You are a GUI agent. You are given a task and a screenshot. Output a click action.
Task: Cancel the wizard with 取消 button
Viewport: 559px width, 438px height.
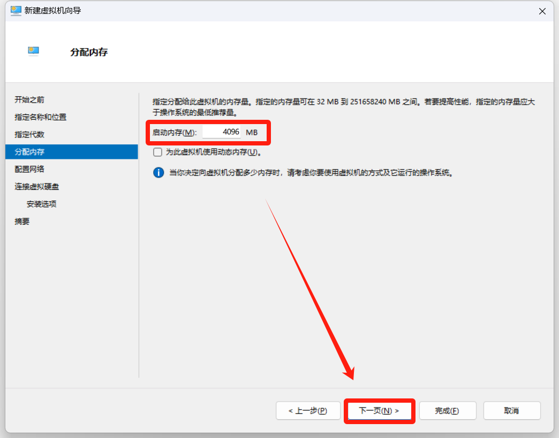[511, 411]
